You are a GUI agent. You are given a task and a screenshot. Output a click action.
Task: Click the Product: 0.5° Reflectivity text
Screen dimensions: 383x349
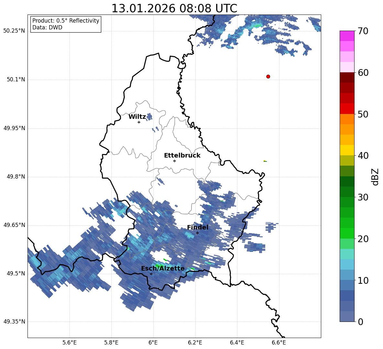tap(66, 21)
